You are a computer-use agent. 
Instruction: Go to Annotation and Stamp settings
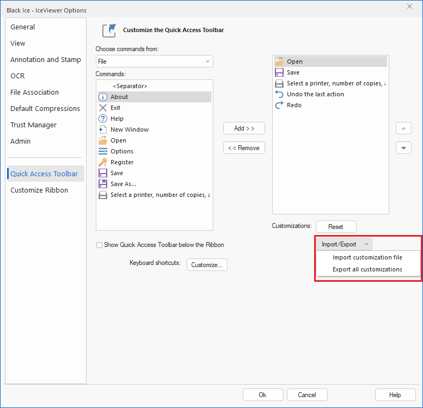click(x=46, y=59)
